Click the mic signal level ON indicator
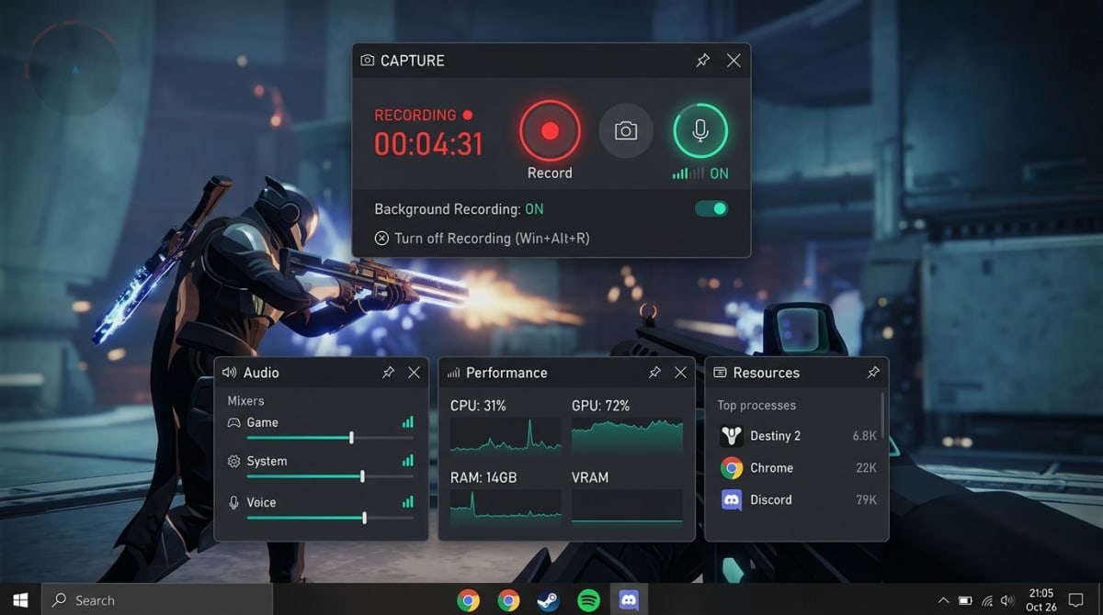 [x=700, y=173]
